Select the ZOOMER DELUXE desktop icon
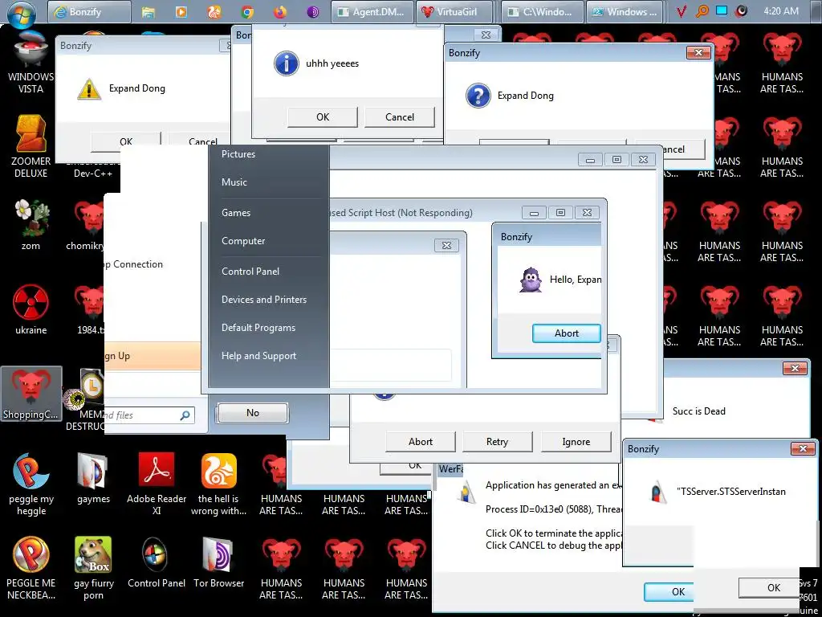The image size is (822, 617). 31,147
